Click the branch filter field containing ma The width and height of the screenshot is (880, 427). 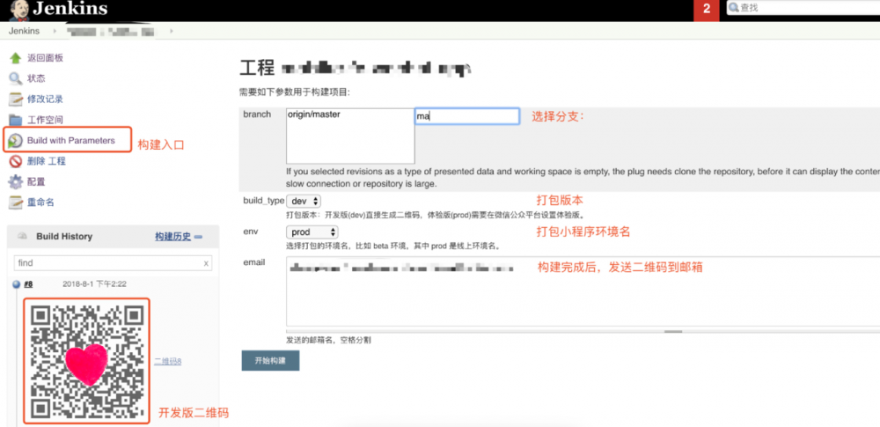point(467,116)
